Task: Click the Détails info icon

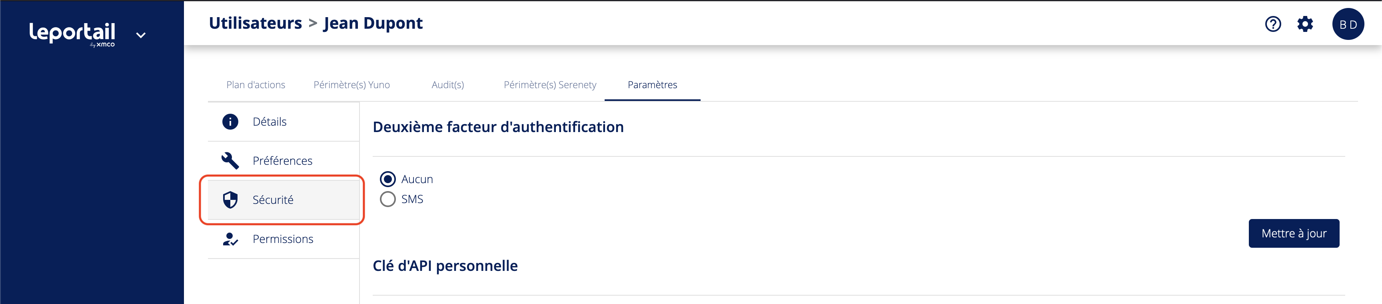Action: [x=230, y=122]
